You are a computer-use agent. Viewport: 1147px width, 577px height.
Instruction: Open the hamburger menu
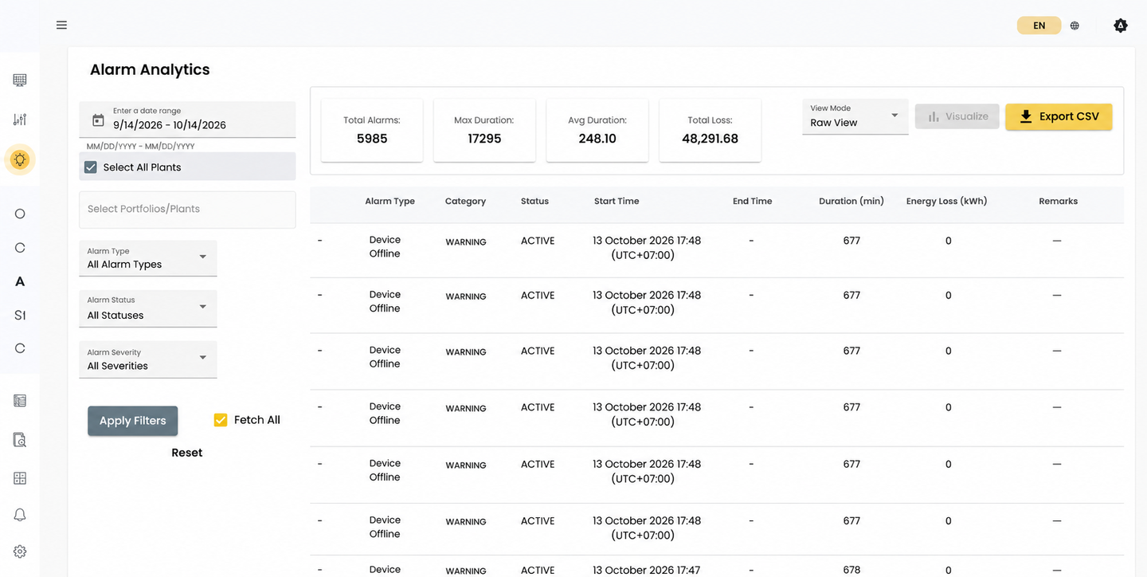(x=61, y=26)
